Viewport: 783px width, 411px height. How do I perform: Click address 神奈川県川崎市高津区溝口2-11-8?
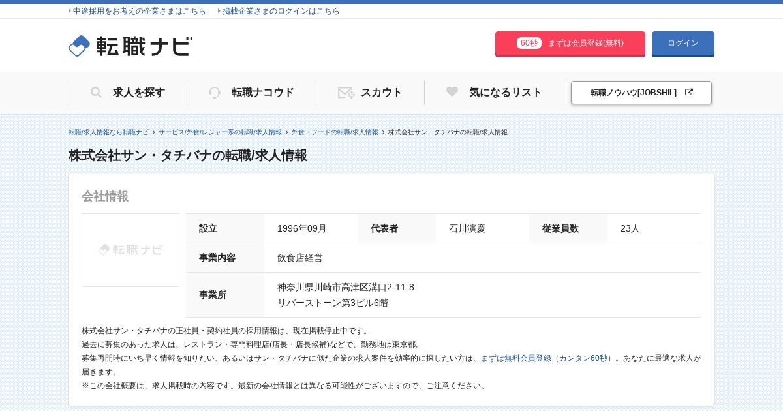pos(346,287)
